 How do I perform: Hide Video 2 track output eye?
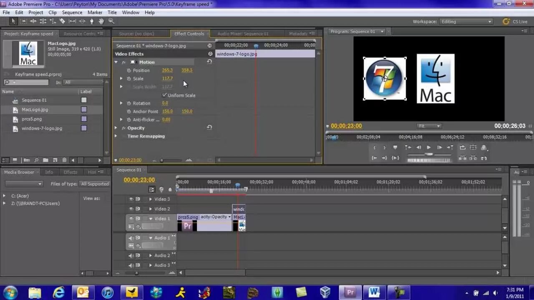click(x=131, y=209)
